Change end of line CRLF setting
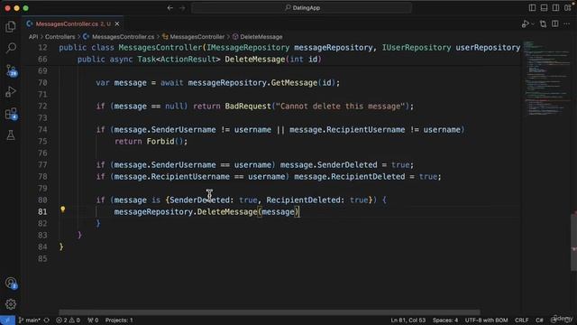577x325 pixels. 521,320
